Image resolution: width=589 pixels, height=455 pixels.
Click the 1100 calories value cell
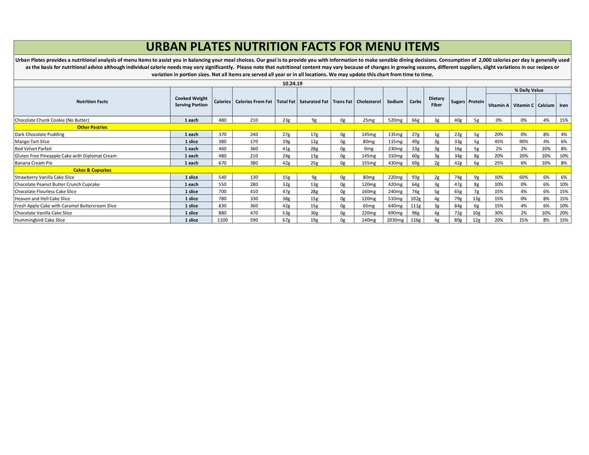[x=222, y=220]
